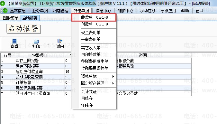Open the dropdown arrow next to 打印
This screenshot has height=124, width=217.
(x=48, y=44)
